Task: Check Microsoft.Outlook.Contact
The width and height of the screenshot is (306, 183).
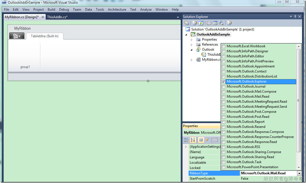Action: 223,72
